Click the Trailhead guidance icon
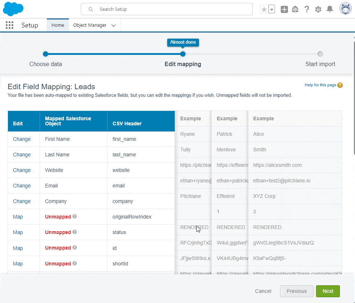The image size is (355, 303). [295, 9]
